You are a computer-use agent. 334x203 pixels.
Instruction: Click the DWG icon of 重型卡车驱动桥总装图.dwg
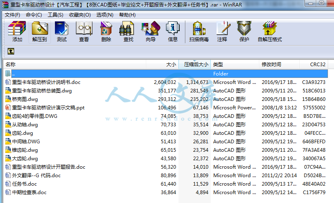click(8, 91)
